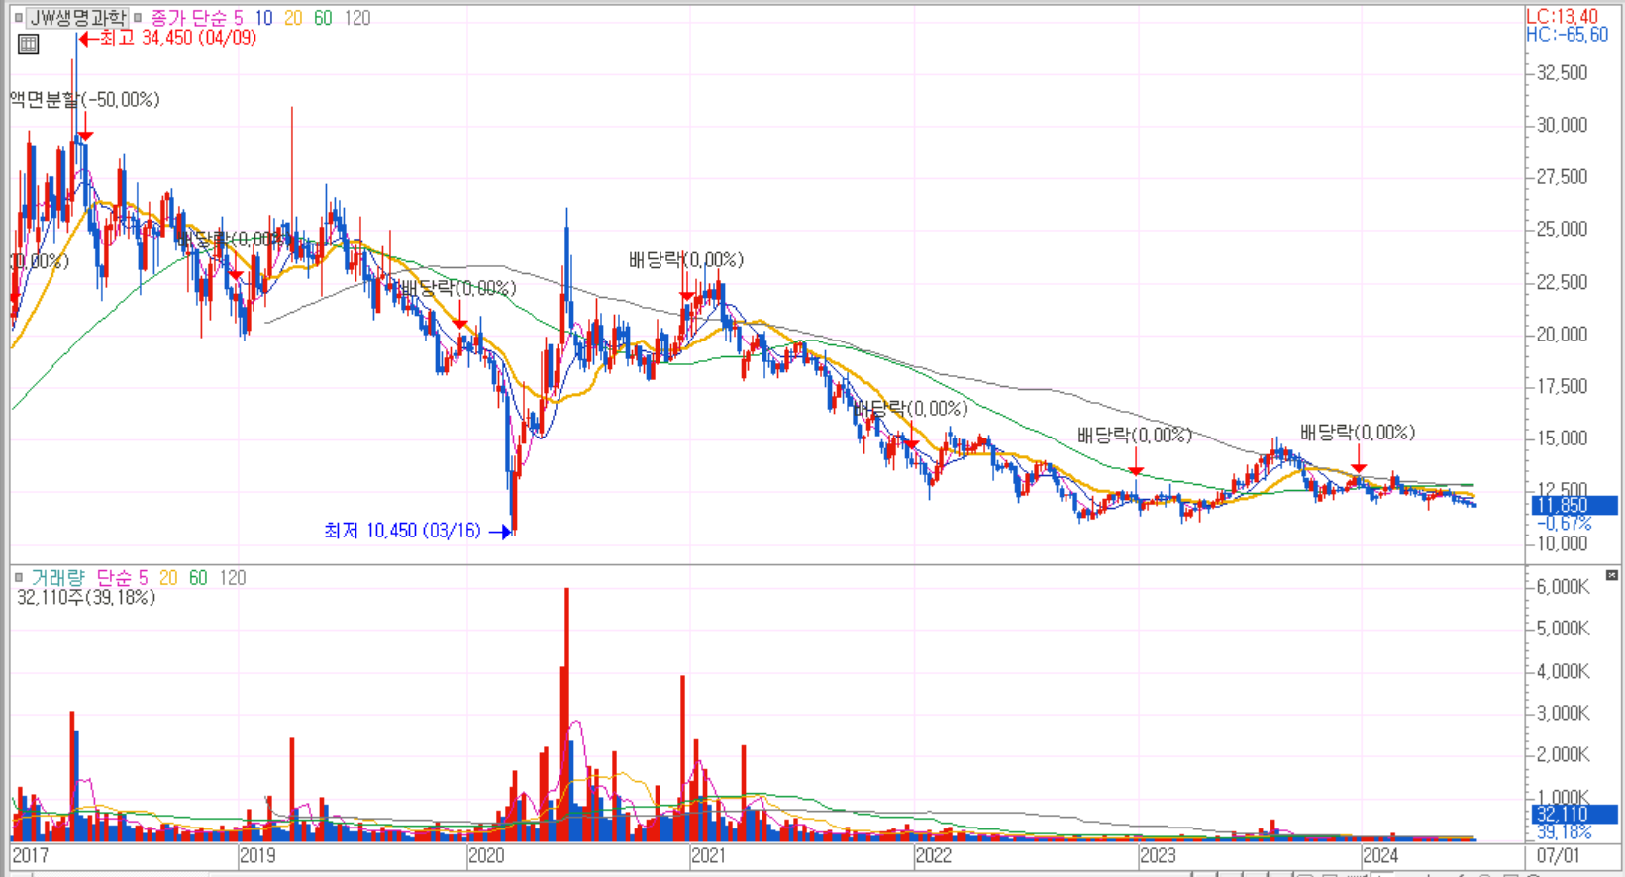Click the 32,500 price axis label
The image size is (1625, 877).
[x=1562, y=73]
